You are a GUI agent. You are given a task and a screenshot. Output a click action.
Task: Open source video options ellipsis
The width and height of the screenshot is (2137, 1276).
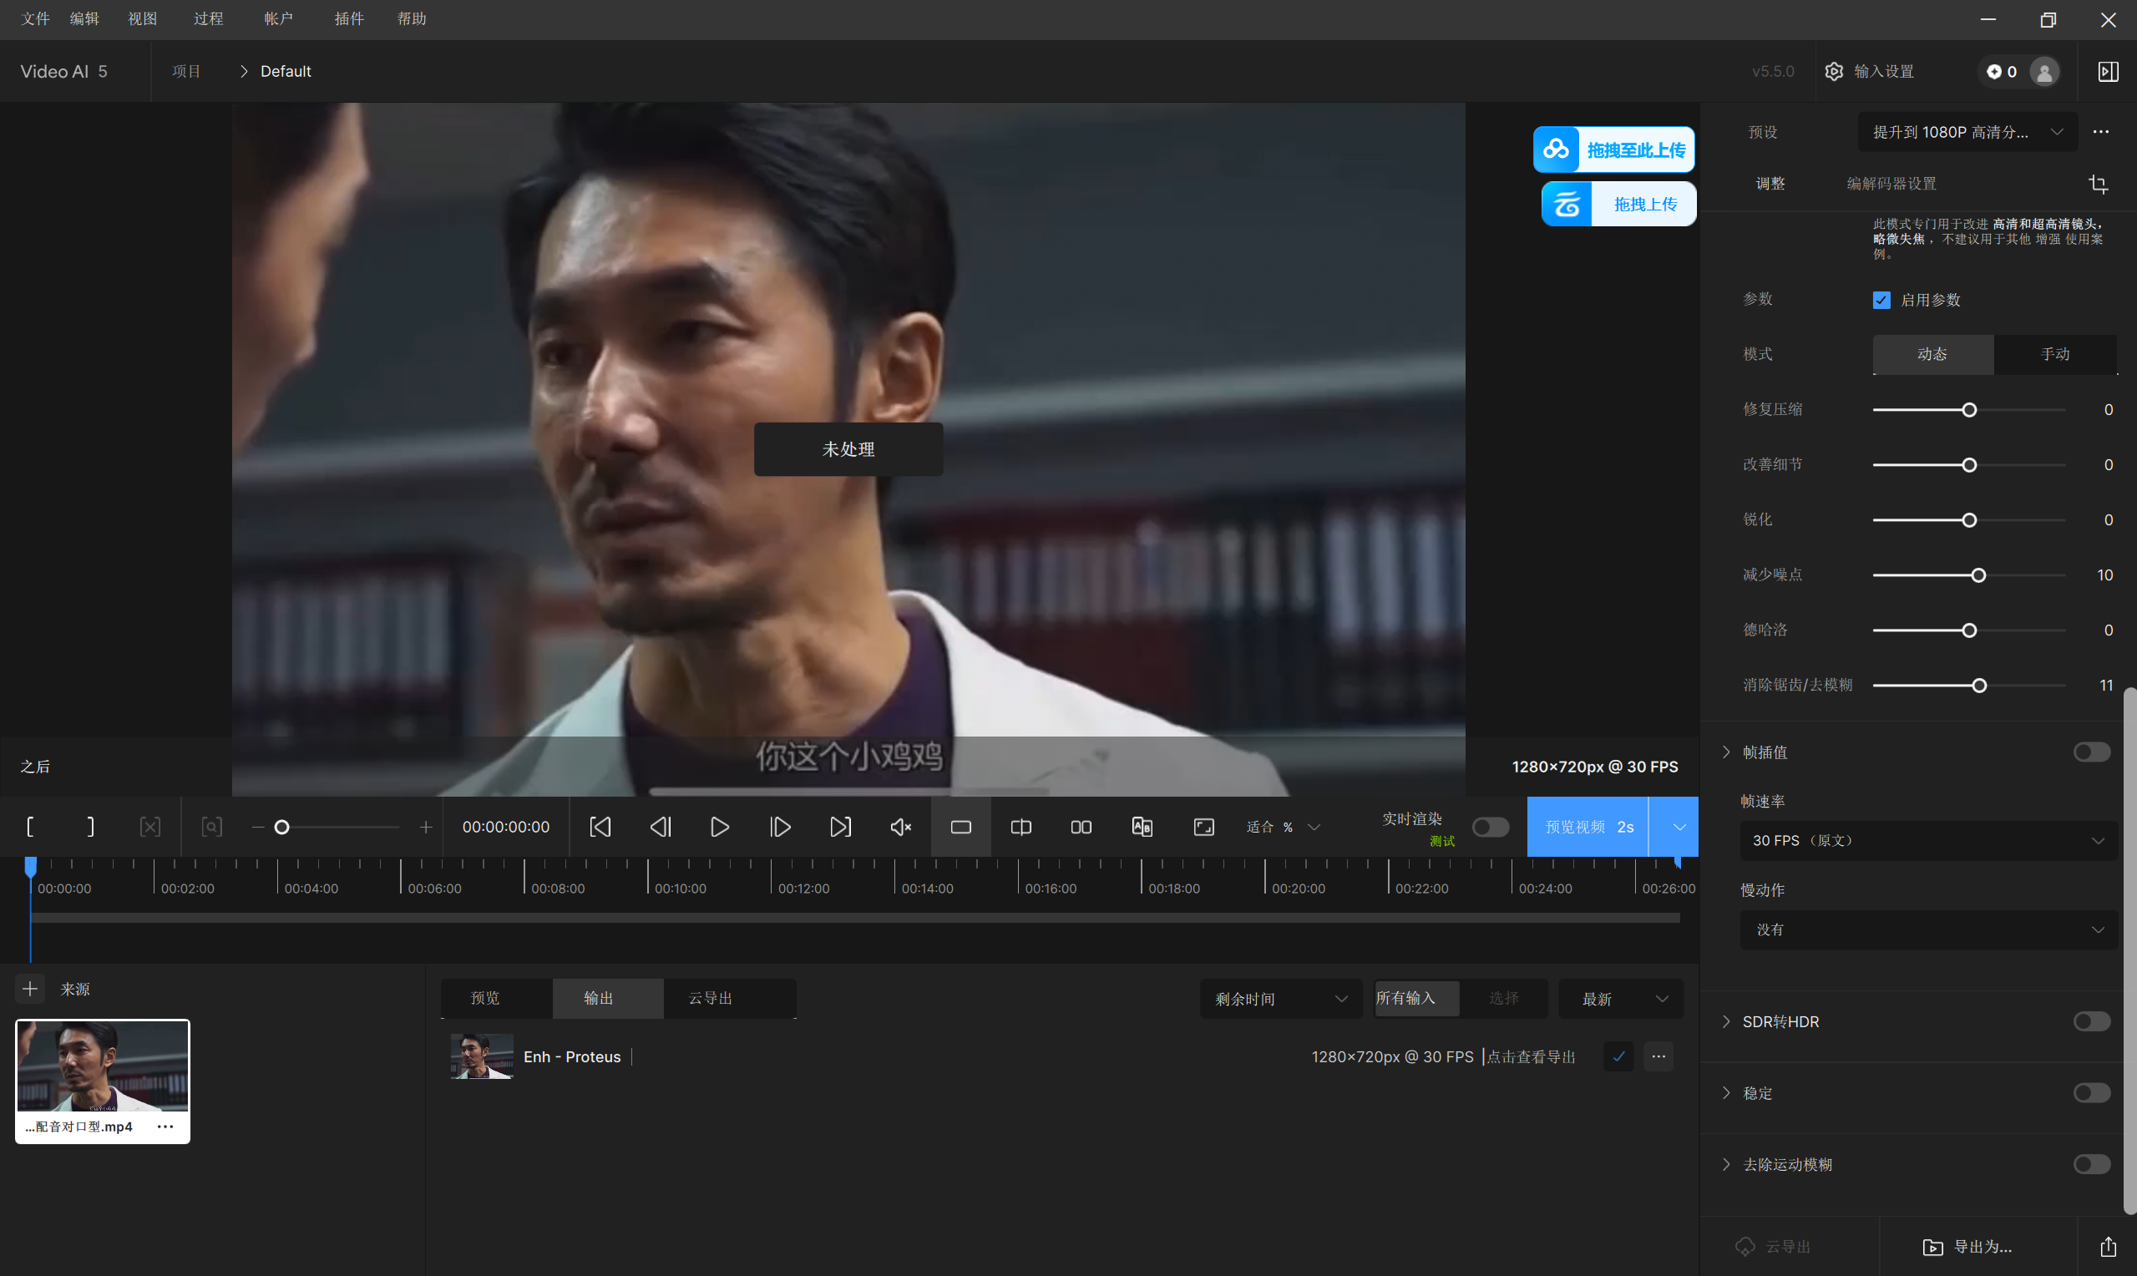click(165, 1127)
